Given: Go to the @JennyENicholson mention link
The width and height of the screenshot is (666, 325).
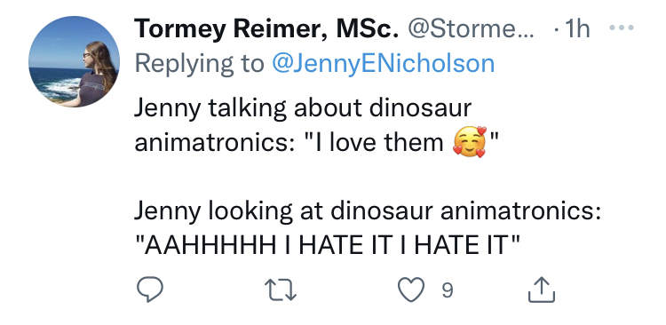Looking at the screenshot, I should click(383, 63).
